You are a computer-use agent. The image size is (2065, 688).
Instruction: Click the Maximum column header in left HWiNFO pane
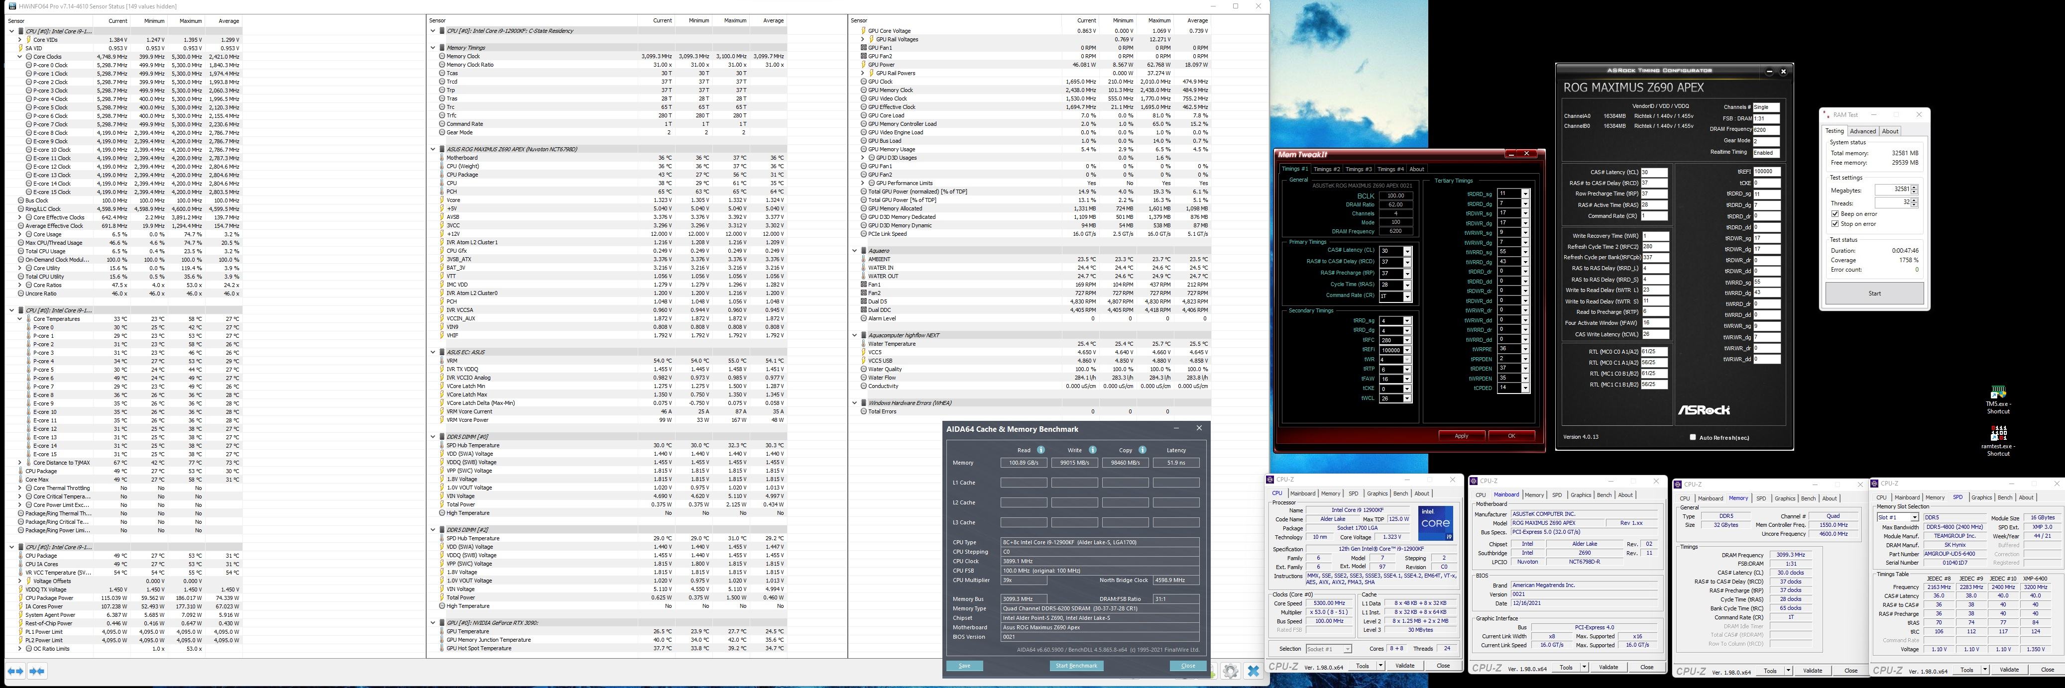tap(191, 21)
